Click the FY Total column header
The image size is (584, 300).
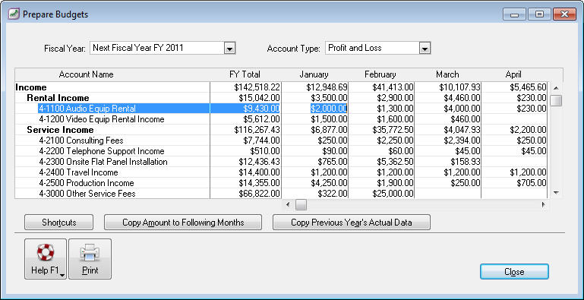tap(245, 74)
